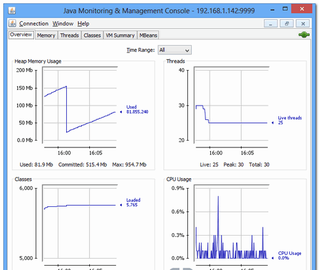The image size is (319, 270).
Task: Switch to the Memory tab
Action: (46, 35)
